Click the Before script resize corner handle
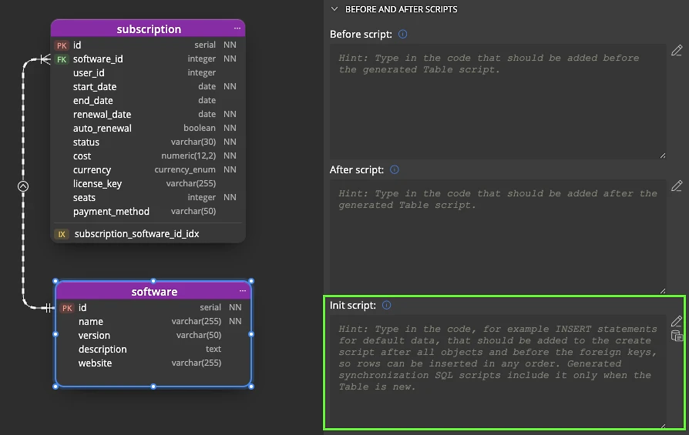689x435 pixels. pyautogui.click(x=663, y=156)
